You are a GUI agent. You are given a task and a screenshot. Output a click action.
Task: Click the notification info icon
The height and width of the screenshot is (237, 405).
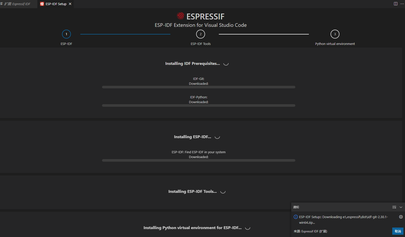[x=296, y=217]
